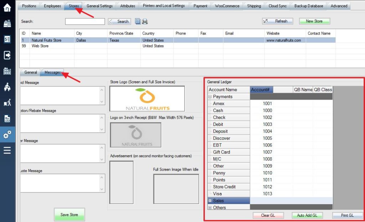Click the New Store button
The height and width of the screenshot is (222, 365).
click(314, 21)
